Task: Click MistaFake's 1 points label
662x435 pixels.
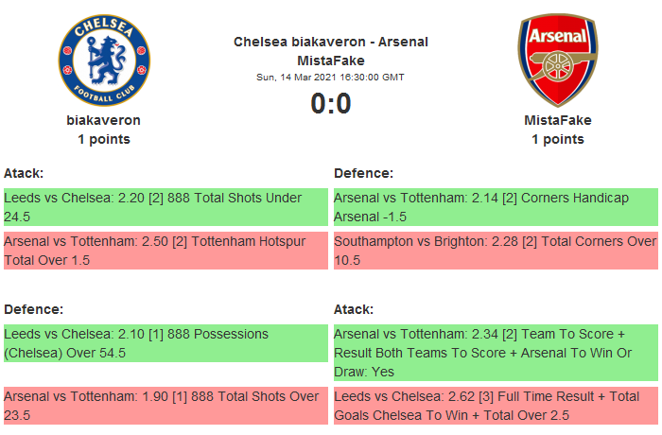Action: tap(557, 139)
